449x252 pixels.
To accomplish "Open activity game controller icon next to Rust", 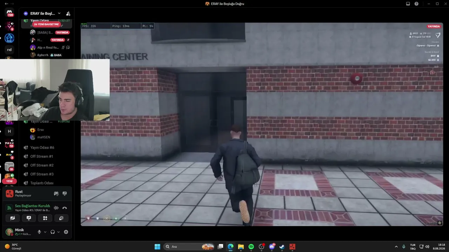I will click(56, 194).
